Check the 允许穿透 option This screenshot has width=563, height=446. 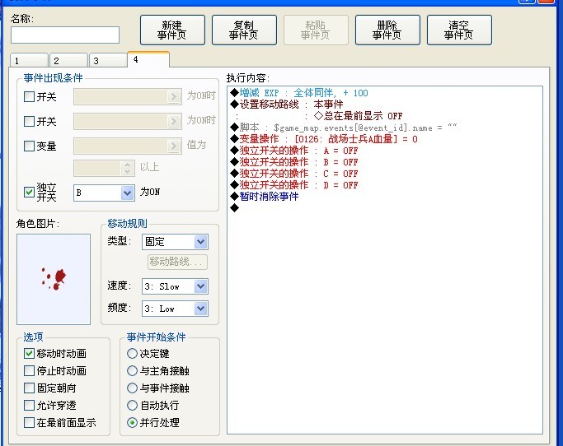tap(29, 406)
